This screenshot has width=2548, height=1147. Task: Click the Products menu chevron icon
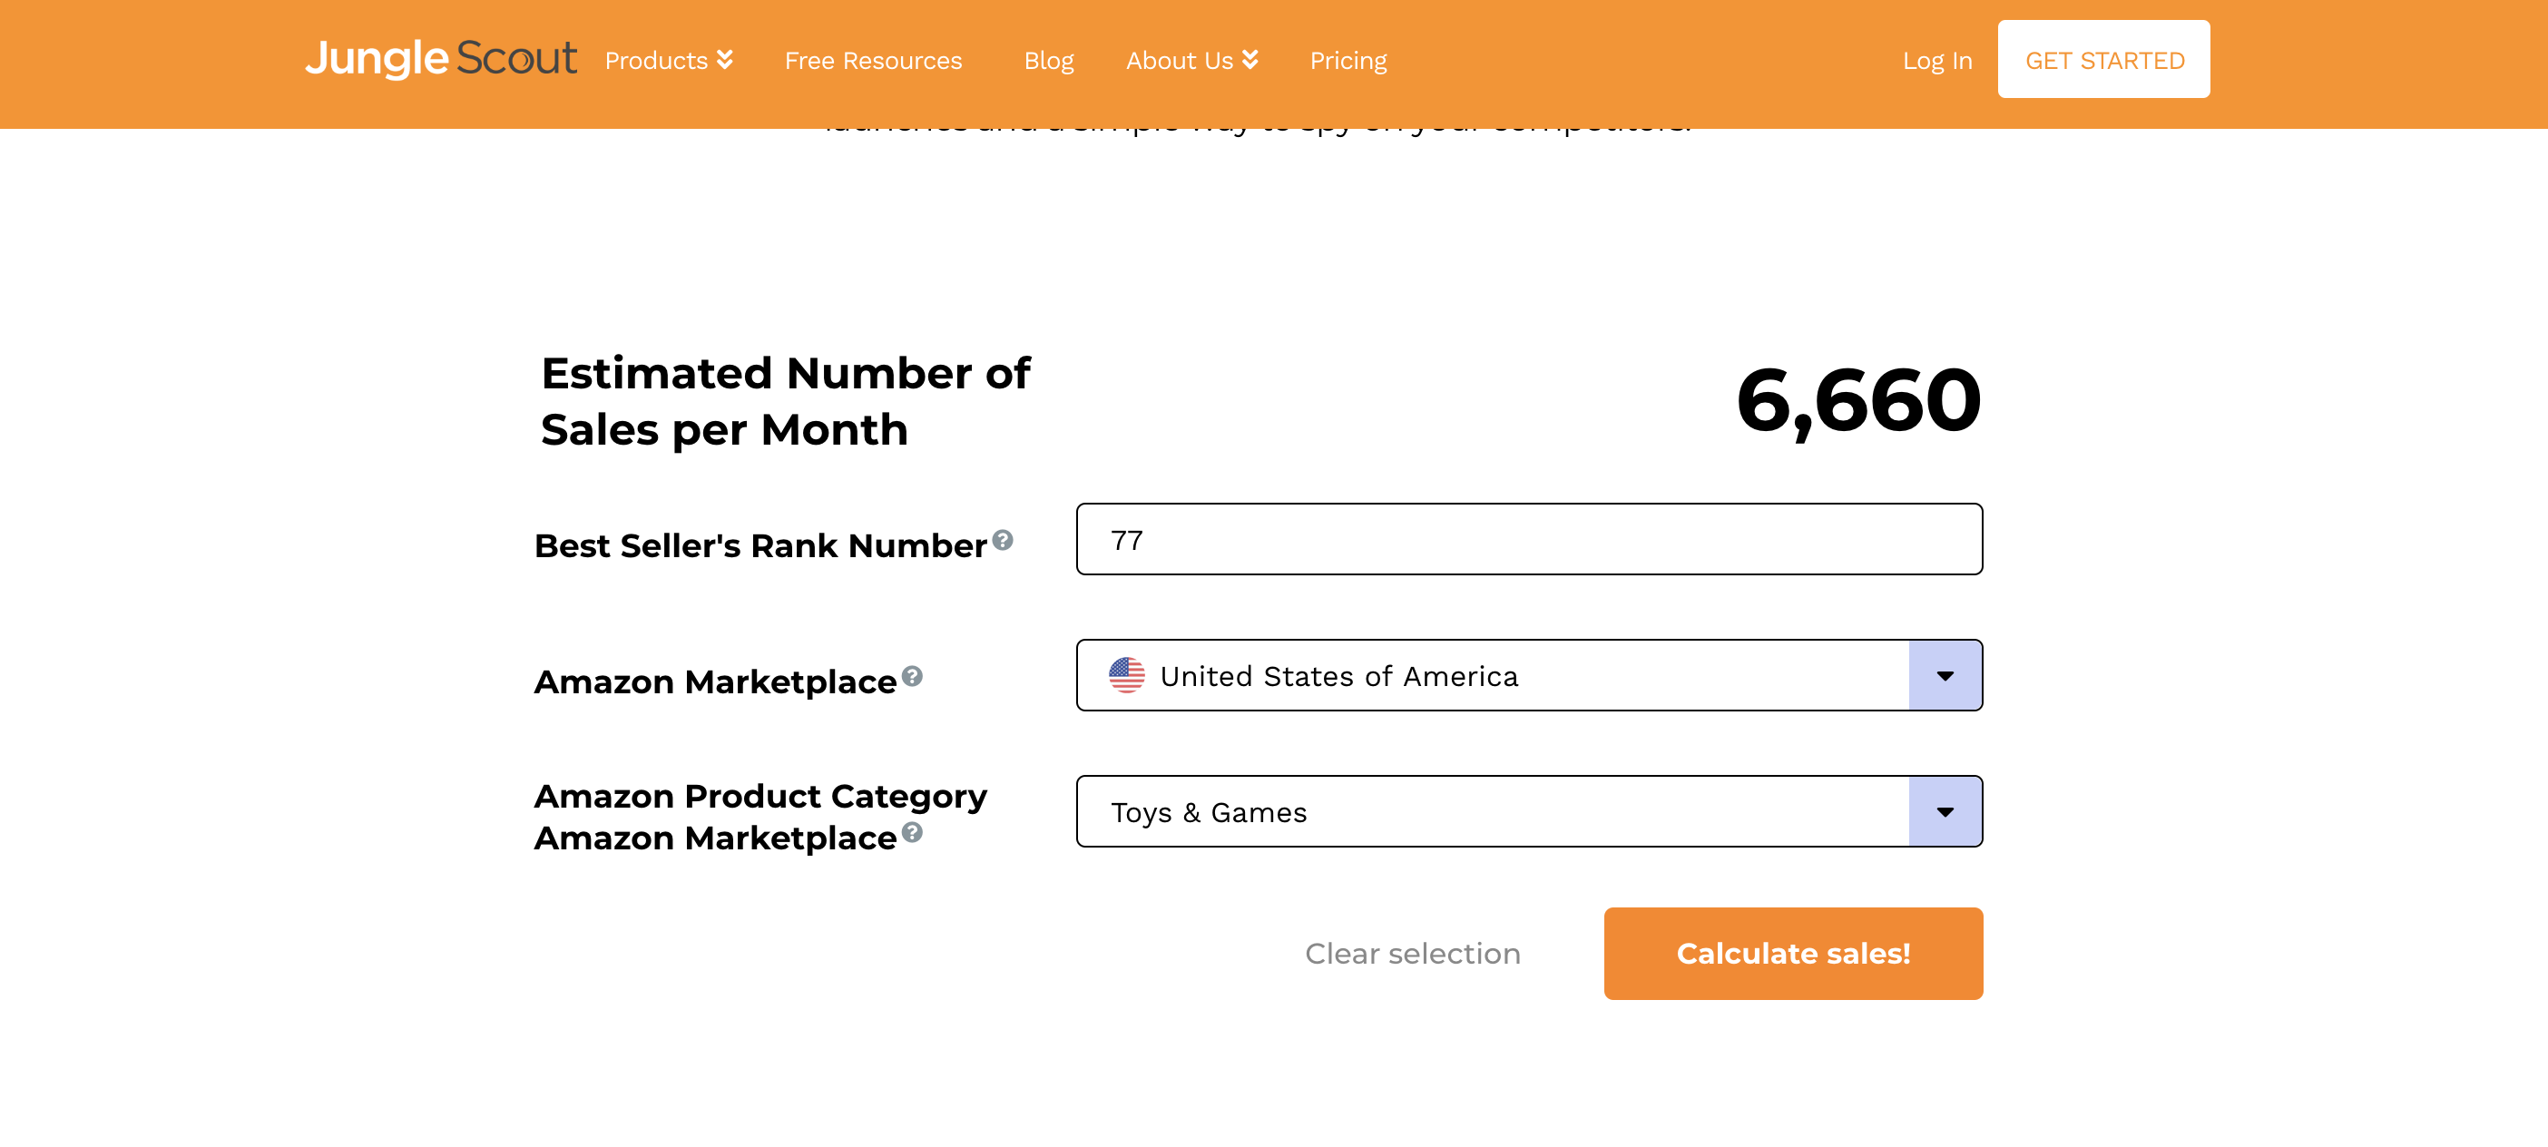pos(725,60)
